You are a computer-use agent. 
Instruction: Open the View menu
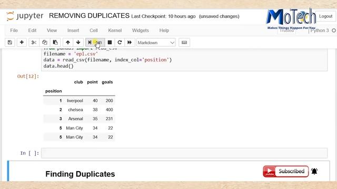(x=52, y=30)
